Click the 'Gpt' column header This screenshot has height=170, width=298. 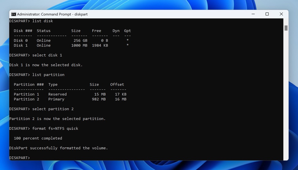pyautogui.click(x=128, y=31)
